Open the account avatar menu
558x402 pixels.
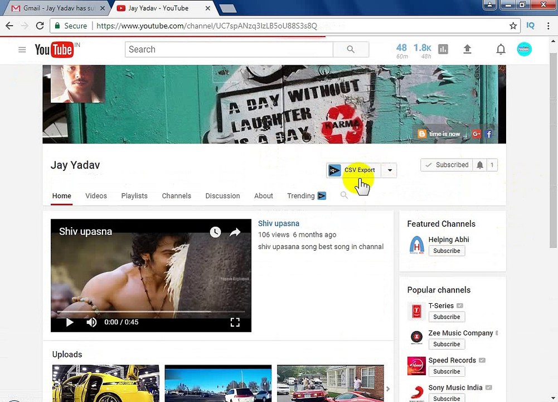point(524,49)
